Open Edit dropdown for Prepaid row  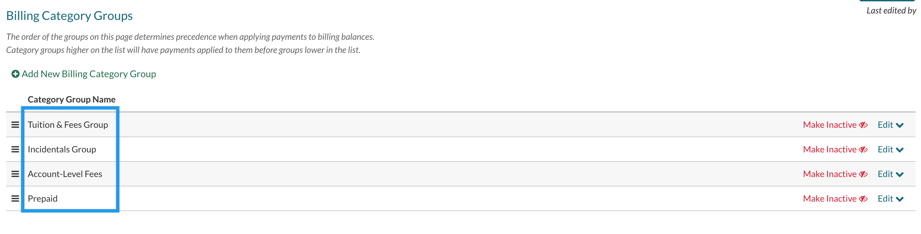click(890, 199)
